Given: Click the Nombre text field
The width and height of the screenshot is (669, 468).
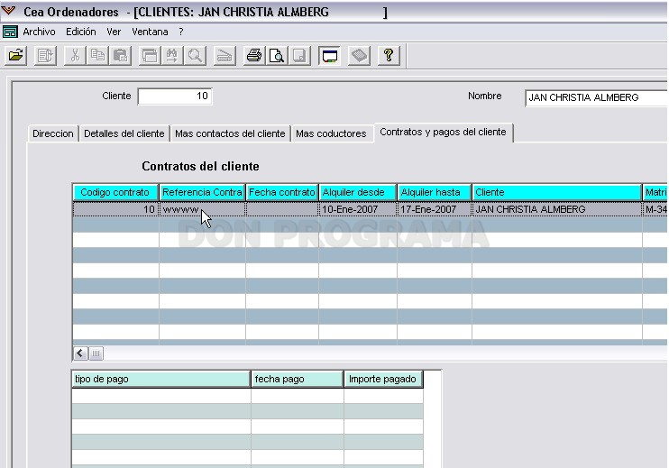Looking at the screenshot, I should tap(596, 97).
